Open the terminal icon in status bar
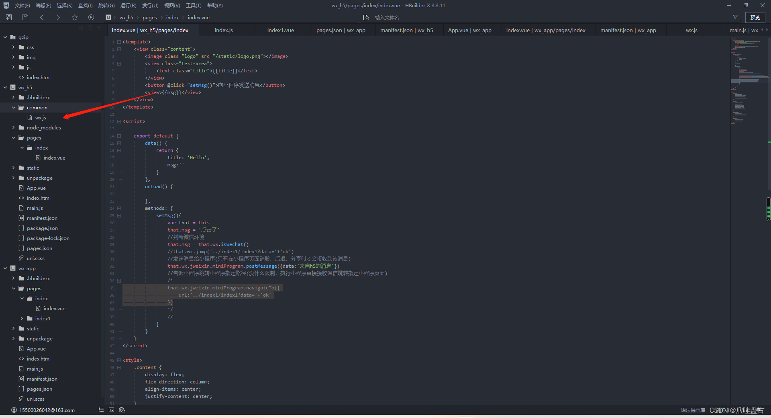 point(111,410)
